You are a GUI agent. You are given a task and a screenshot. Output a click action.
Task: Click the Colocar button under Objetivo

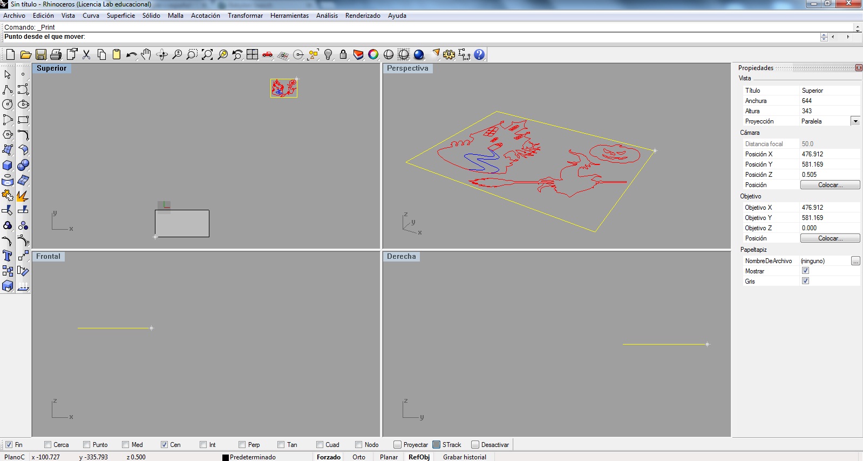point(830,238)
